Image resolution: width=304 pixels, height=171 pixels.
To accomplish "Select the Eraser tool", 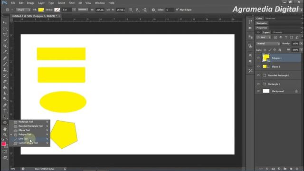I will tap(5, 81).
